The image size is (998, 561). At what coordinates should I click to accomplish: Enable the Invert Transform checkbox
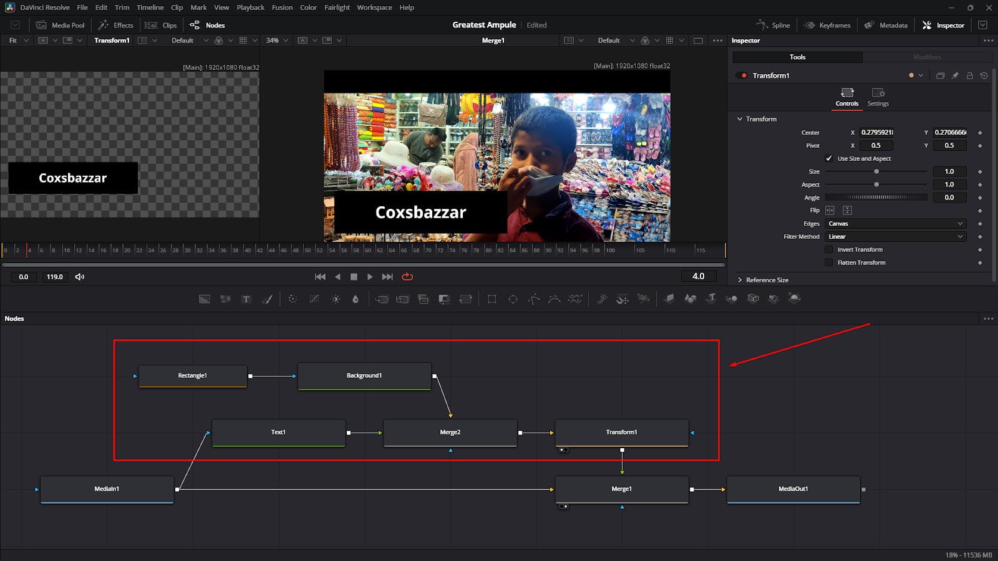pos(829,249)
